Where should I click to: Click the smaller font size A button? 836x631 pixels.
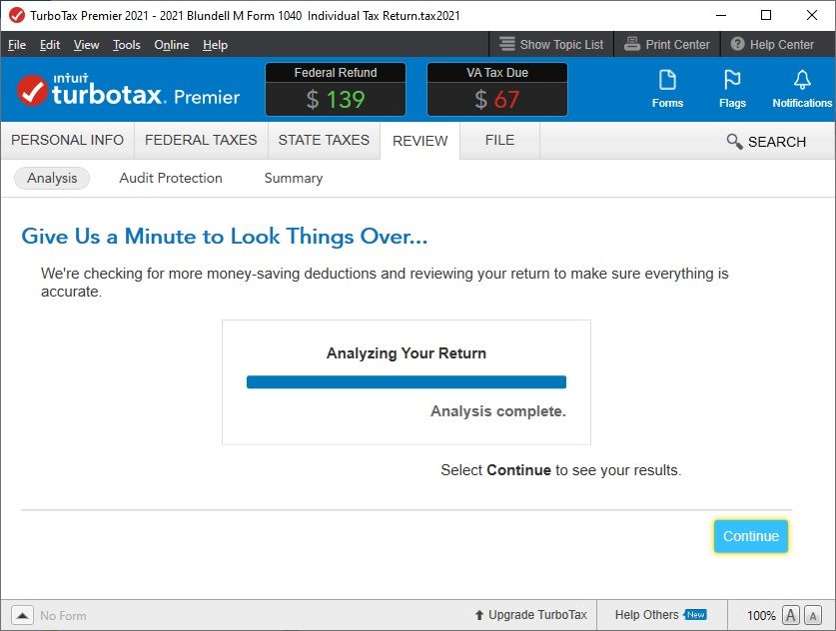(x=813, y=616)
